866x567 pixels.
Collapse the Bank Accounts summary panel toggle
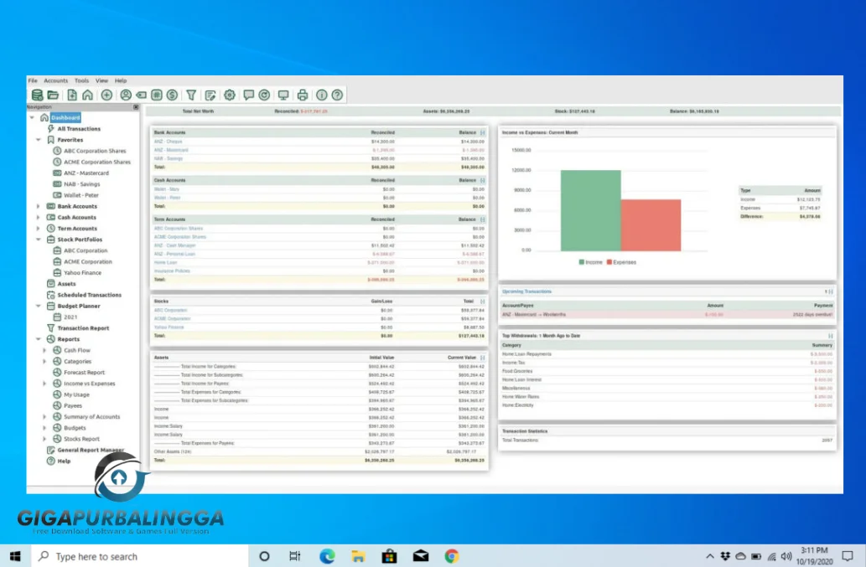(483, 132)
